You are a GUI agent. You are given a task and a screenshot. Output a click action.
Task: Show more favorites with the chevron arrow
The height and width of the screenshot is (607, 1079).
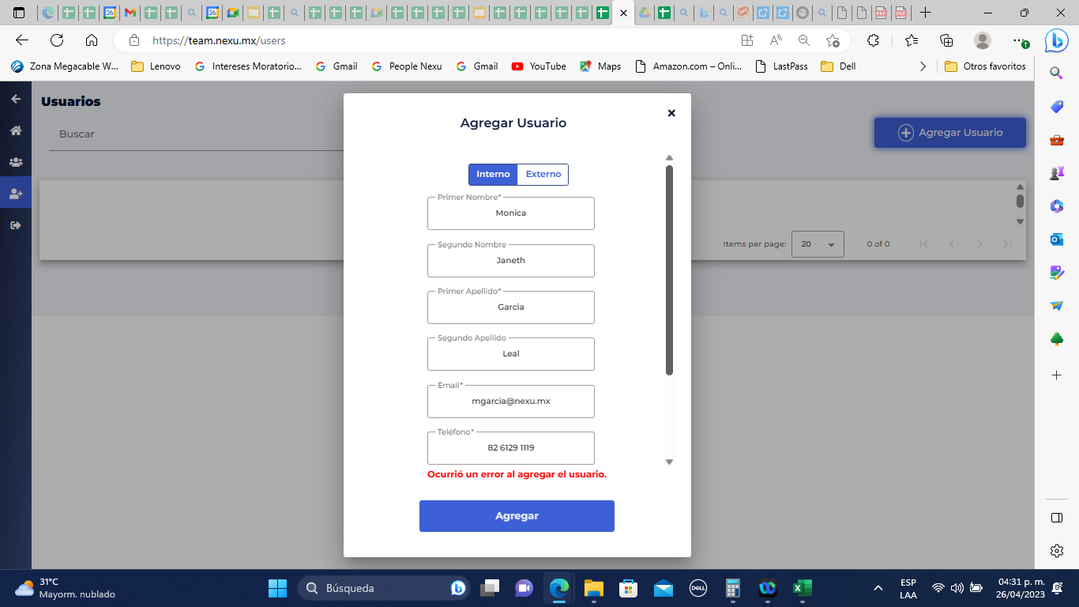coord(923,66)
